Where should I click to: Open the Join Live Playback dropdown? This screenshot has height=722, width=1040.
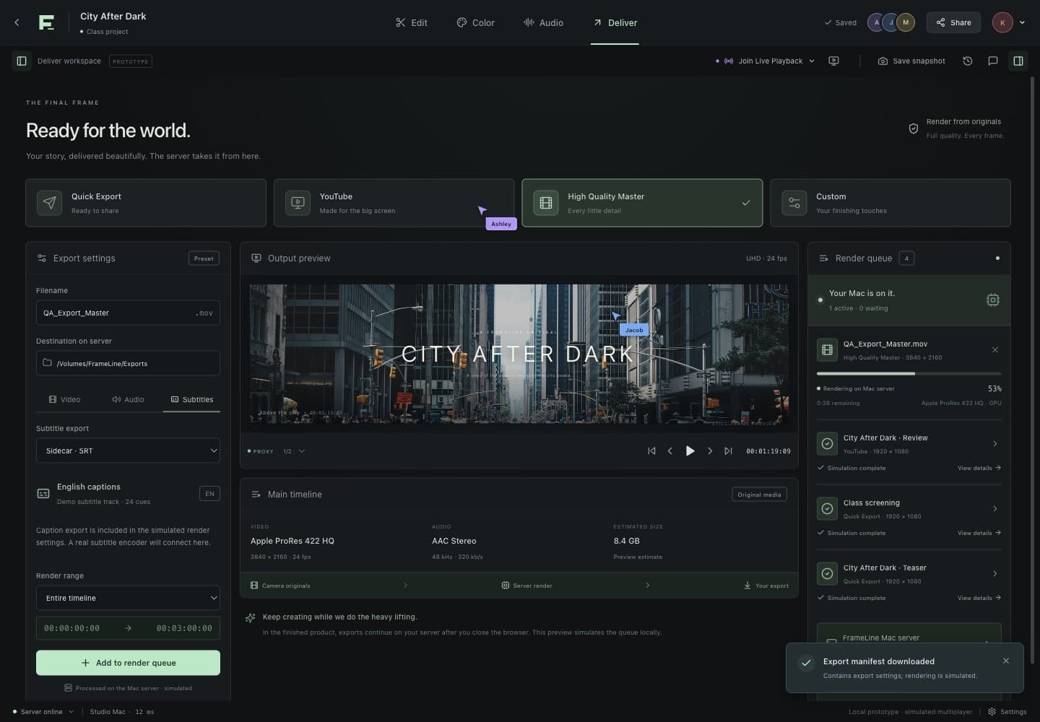click(765, 61)
